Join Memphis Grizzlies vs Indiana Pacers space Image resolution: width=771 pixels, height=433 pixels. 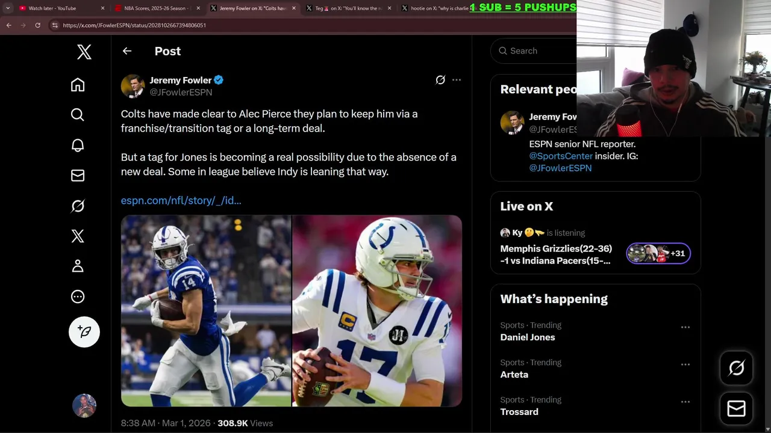pyautogui.click(x=557, y=254)
